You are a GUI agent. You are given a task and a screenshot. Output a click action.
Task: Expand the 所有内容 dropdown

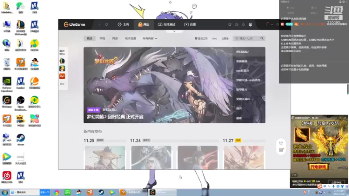coord(150,38)
